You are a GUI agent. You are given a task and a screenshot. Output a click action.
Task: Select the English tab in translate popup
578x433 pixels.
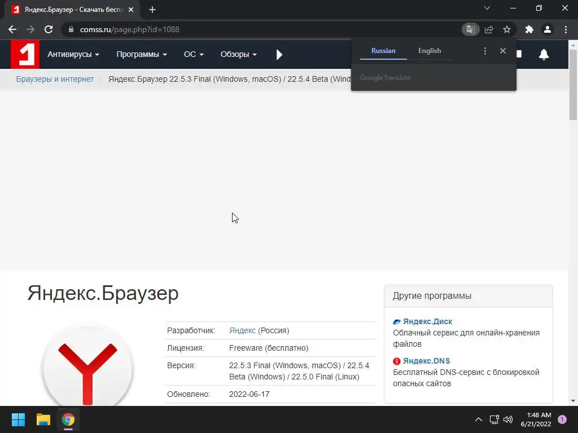point(430,51)
